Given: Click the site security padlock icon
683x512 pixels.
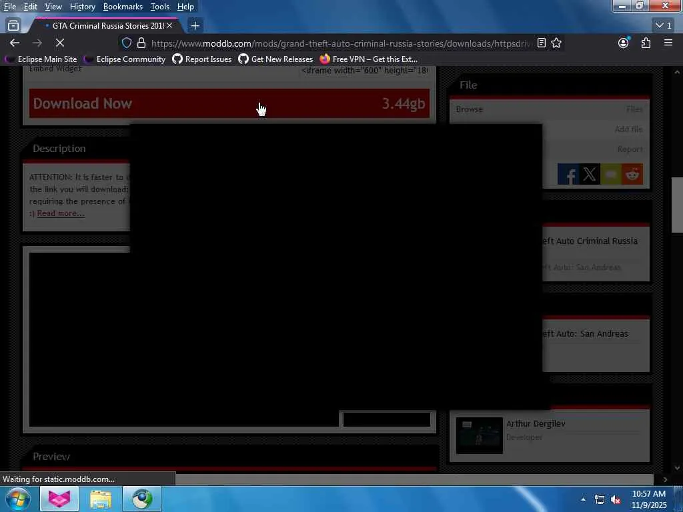Looking at the screenshot, I should point(141,43).
